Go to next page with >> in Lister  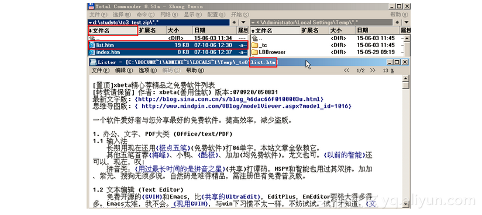click(x=373, y=71)
